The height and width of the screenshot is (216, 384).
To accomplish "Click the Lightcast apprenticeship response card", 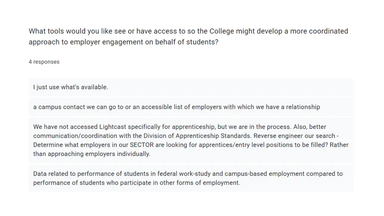I will pyautogui.click(x=191, y=140).
